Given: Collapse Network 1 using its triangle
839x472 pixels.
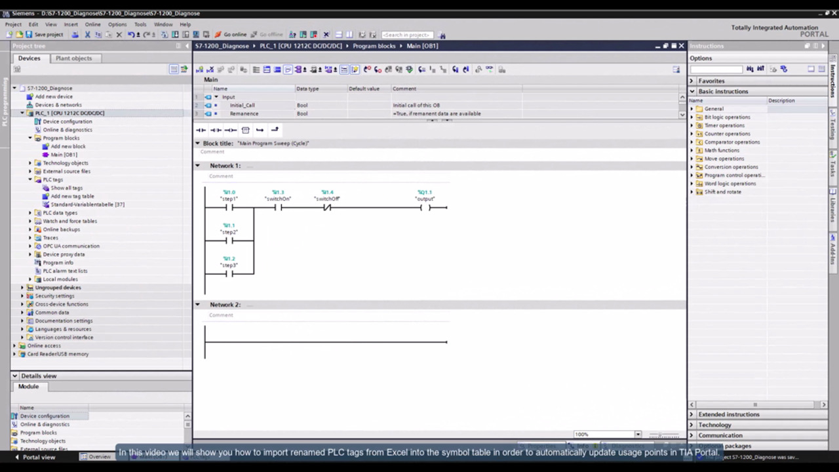Looking at the screenshot, I should coord(197,166).
